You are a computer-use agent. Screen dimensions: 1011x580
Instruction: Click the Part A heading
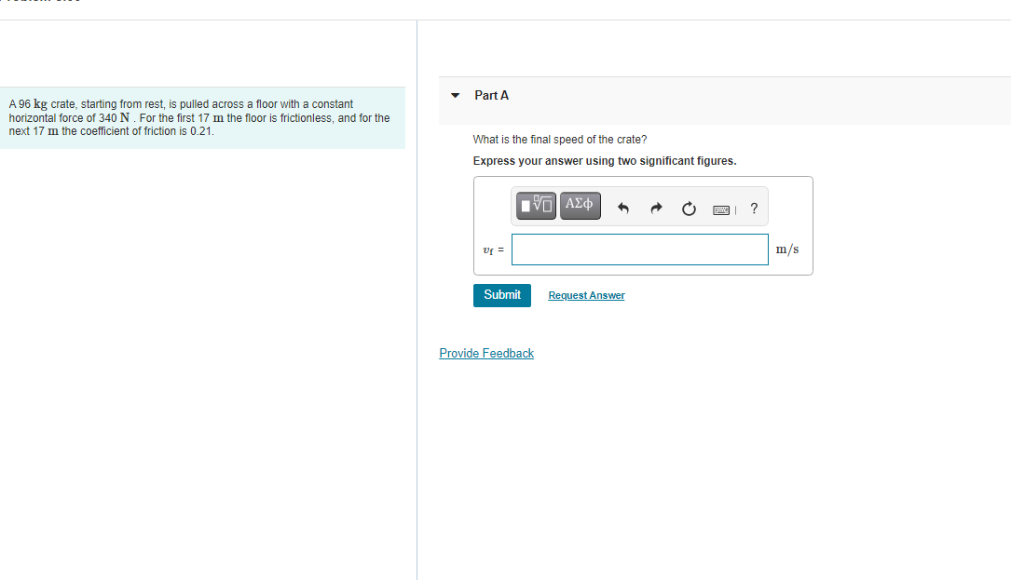(491, 95)
